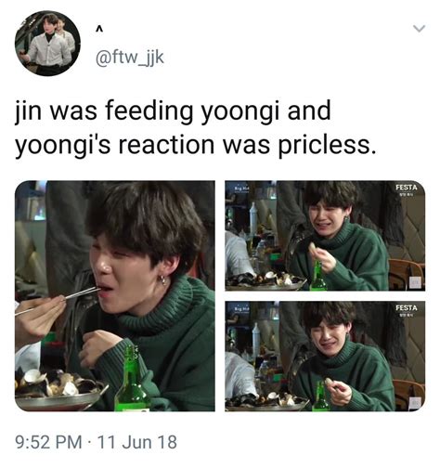Click the 11 Jun 18 date
The image size is (440, 468).
click(137, 442)
